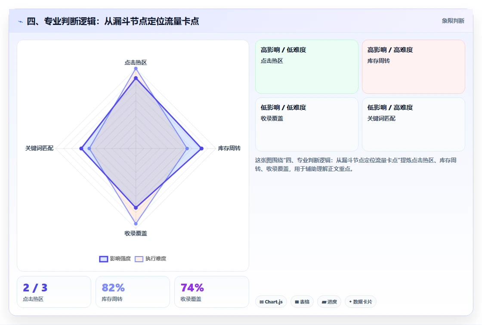This screenshot has height=325, width=482.
Task: Click the 象限判断 label in the header
Action: click(x=453, y=21)
